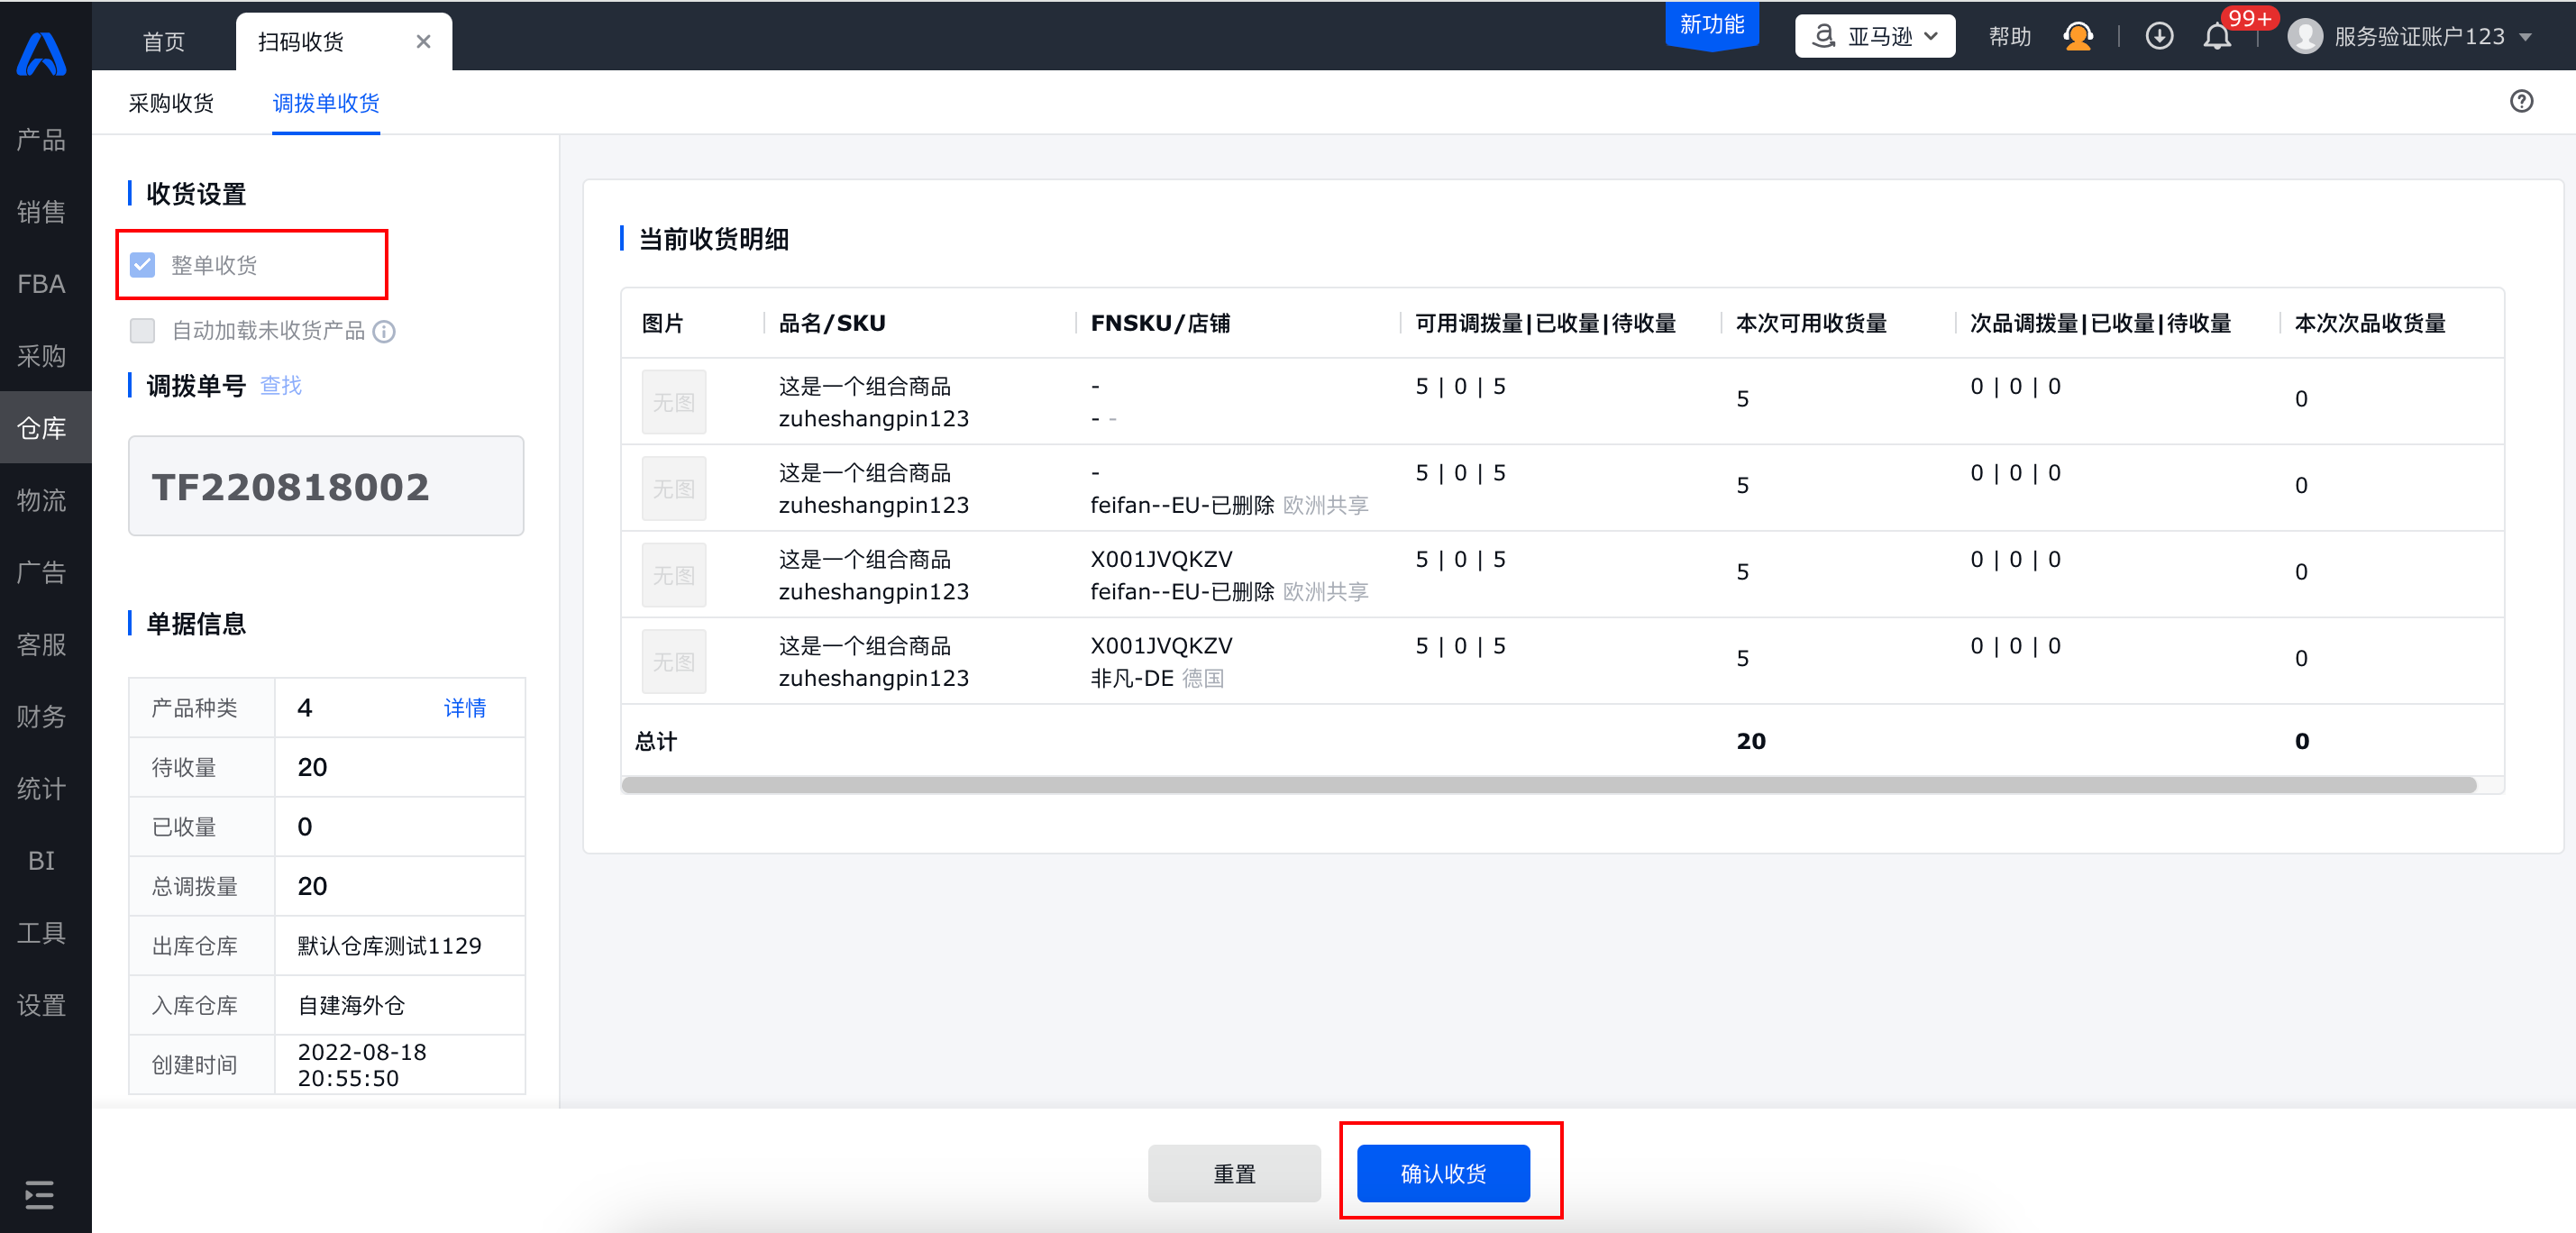Click the user avatar icon
This screenshot has height=1233, width=2576.
(2305, 37)
